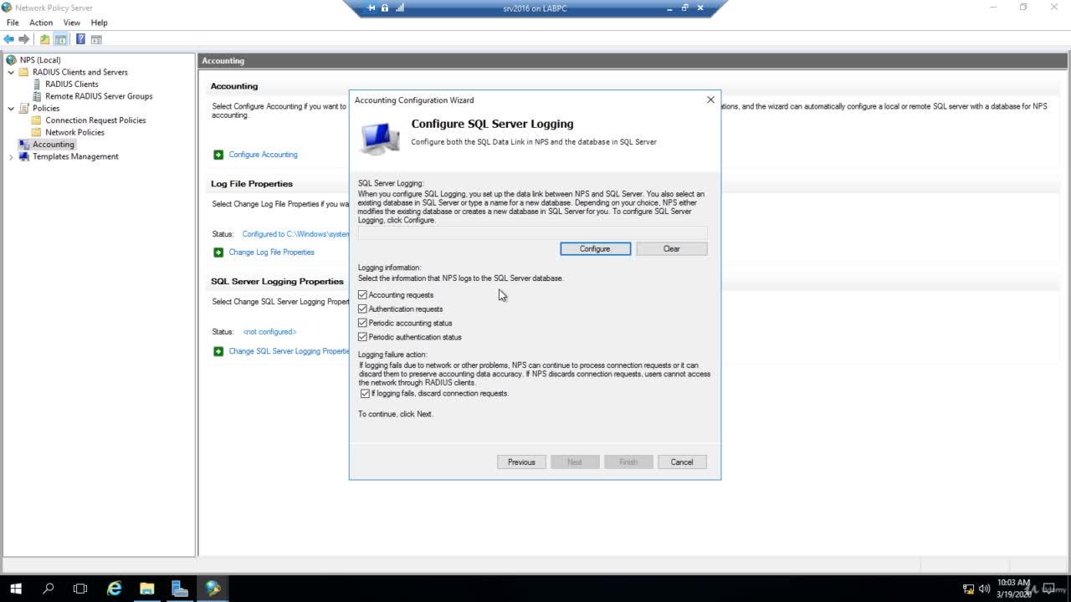
Task: Select Network Policies in the tree
Action: 75,132
